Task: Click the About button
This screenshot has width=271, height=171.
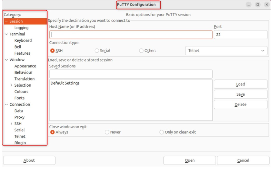Action: pyautogui.click(x=29, y=160)
